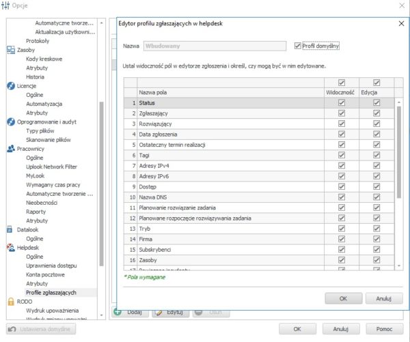Viewport: 410px width, 342px height.
Task: Select the Planowane rozpoczęcie rozwiązywania zadania row
Action: click(259, 218)
